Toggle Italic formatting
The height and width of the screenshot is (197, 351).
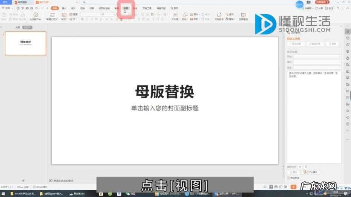87,19
